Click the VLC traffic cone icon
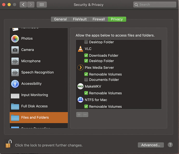The width and height of the screenshot is (179, 154). pyautogui.click(x=80, y=49)
